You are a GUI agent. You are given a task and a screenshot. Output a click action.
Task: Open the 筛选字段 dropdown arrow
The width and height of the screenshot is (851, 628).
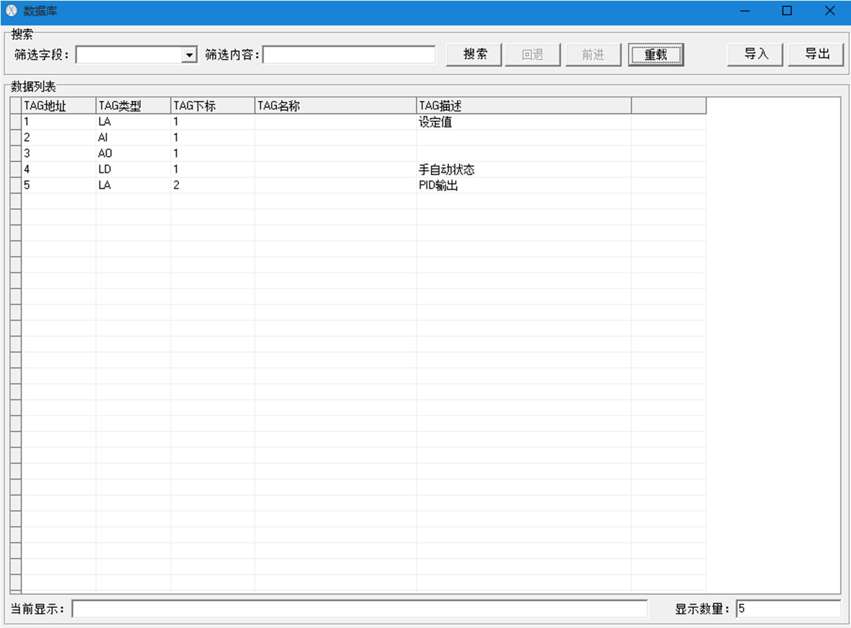pos(189,55)
